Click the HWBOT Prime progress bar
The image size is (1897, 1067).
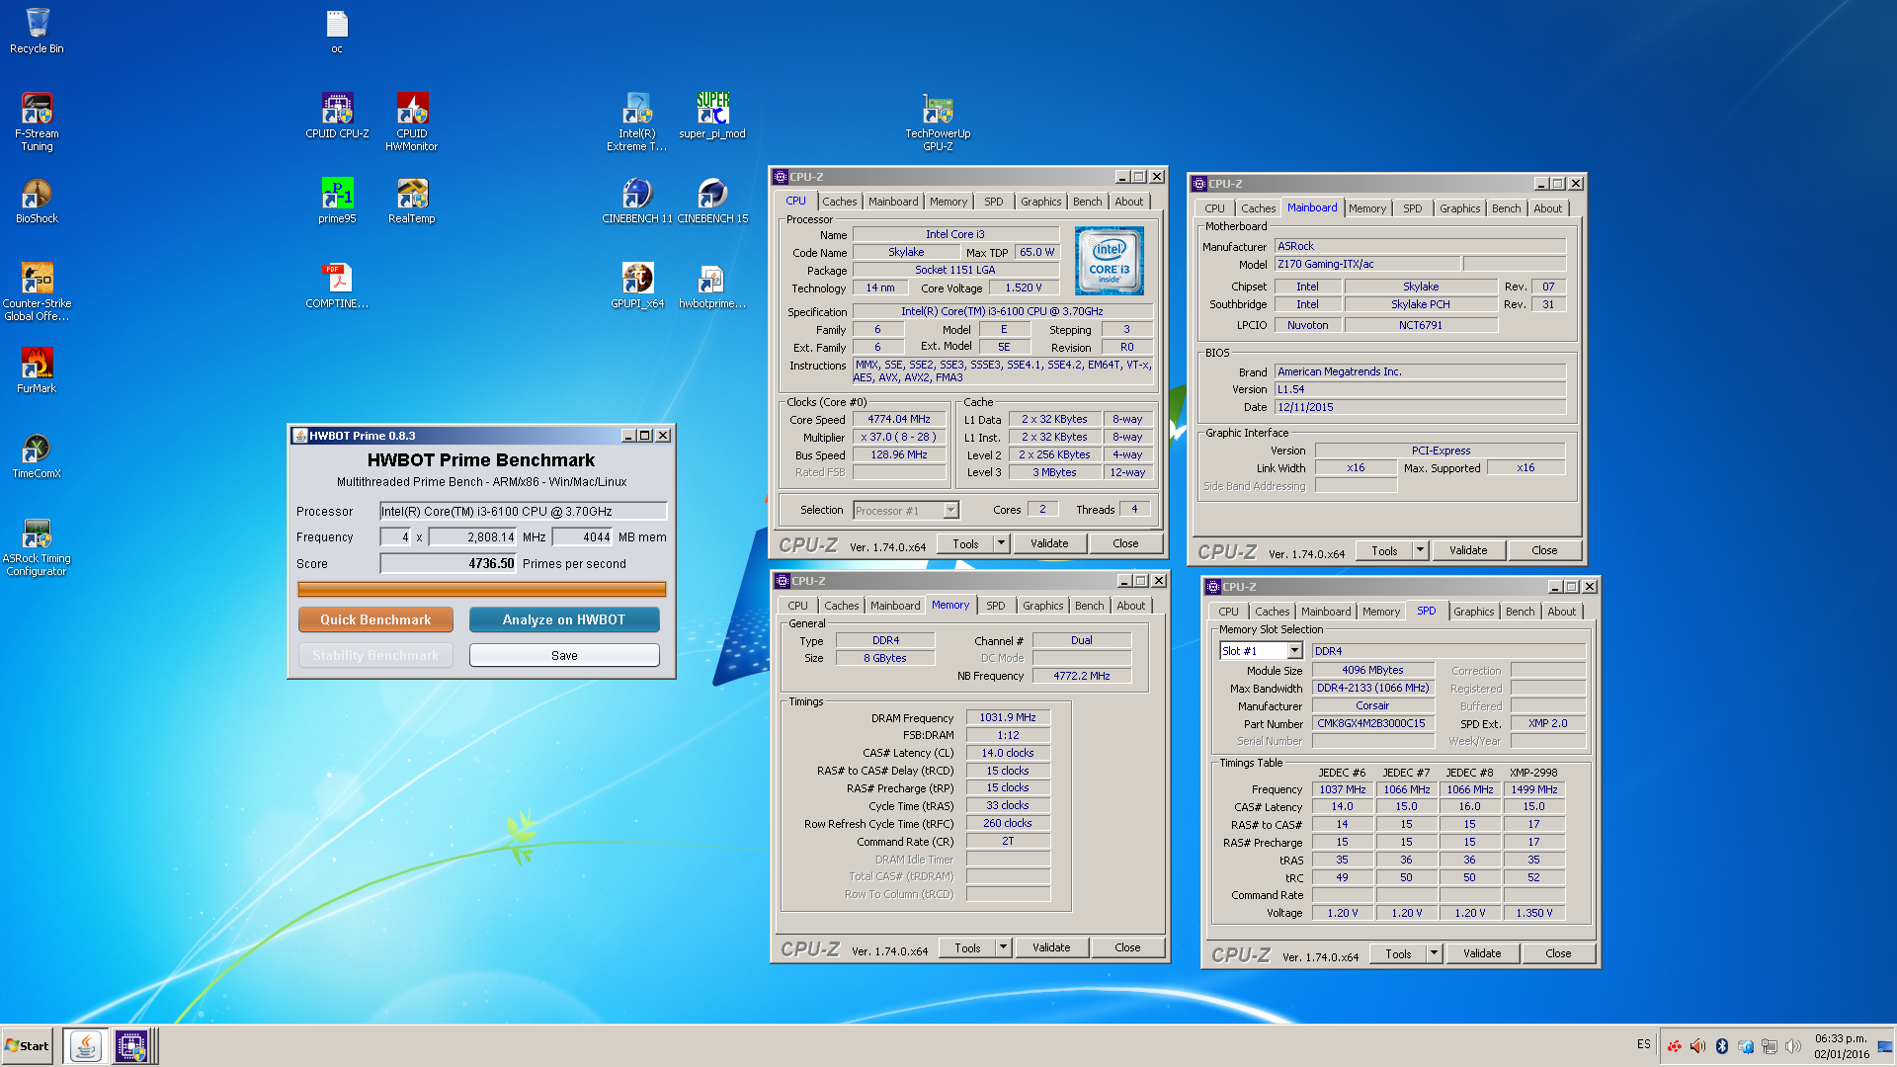coord(482,590)
